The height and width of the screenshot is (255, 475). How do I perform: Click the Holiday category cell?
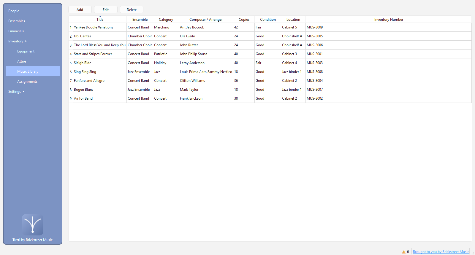coord(166,63)
